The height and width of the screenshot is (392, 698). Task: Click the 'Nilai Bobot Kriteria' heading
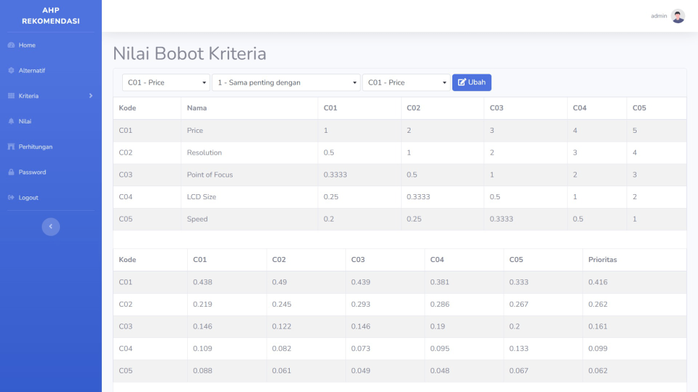click(189, 53)
